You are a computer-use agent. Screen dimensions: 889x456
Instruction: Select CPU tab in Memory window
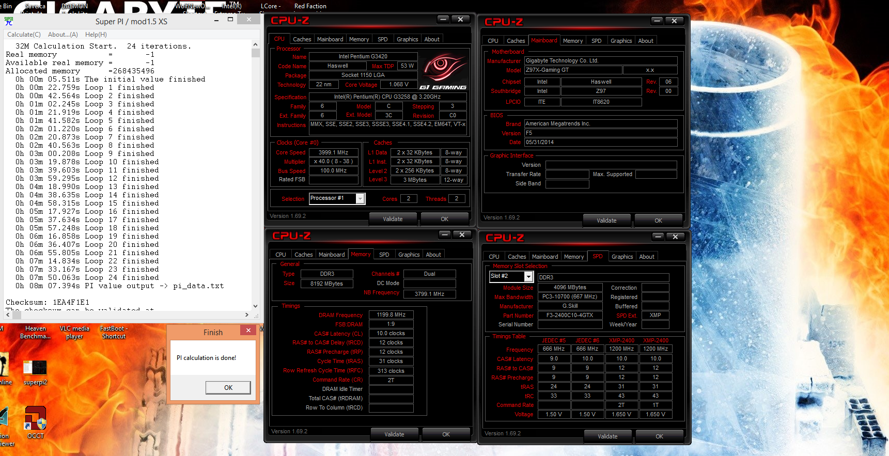pos(280,255)
